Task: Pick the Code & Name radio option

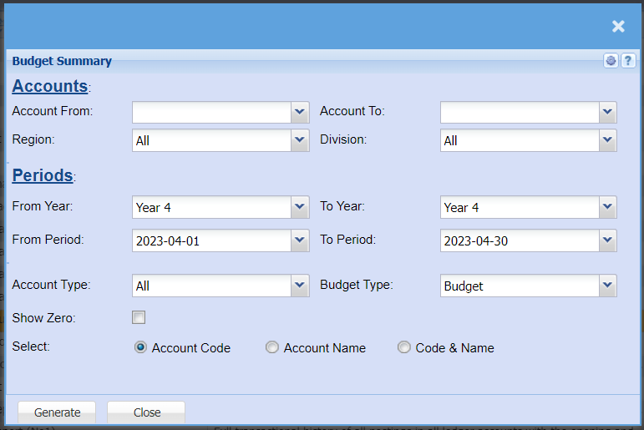Action: (x=404, y=347)
